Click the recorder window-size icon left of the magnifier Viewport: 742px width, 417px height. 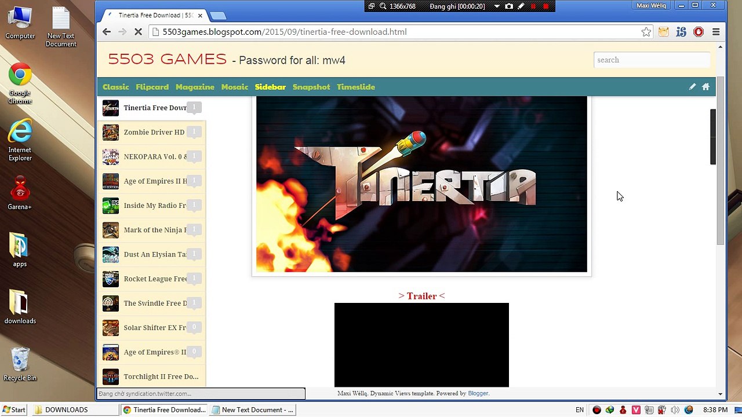tap(372, 6)
